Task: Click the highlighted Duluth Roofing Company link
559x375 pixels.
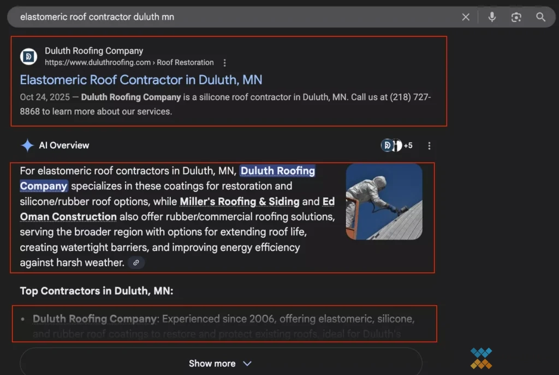Action: 277,171
